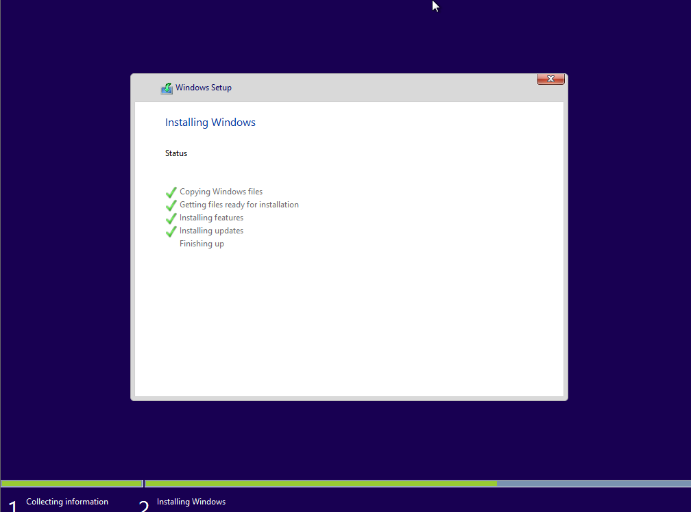Click the green checkmark for Installing features
Image resolution: width=691 pixels, height=512 pixels.
click(171, 218)
